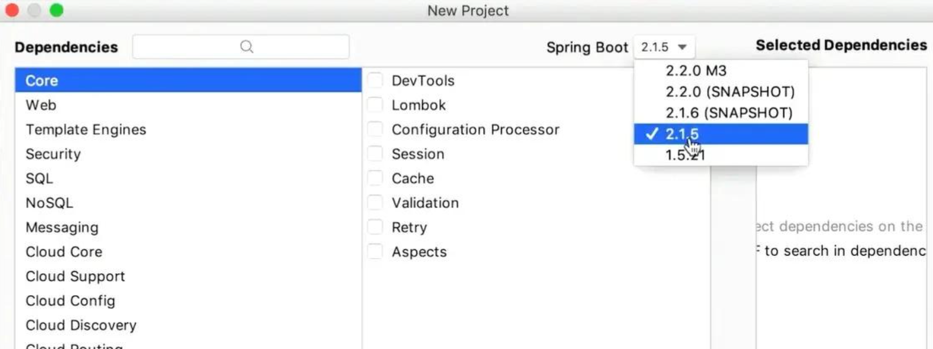Enable the Cache checkbox

coord(375,178)
